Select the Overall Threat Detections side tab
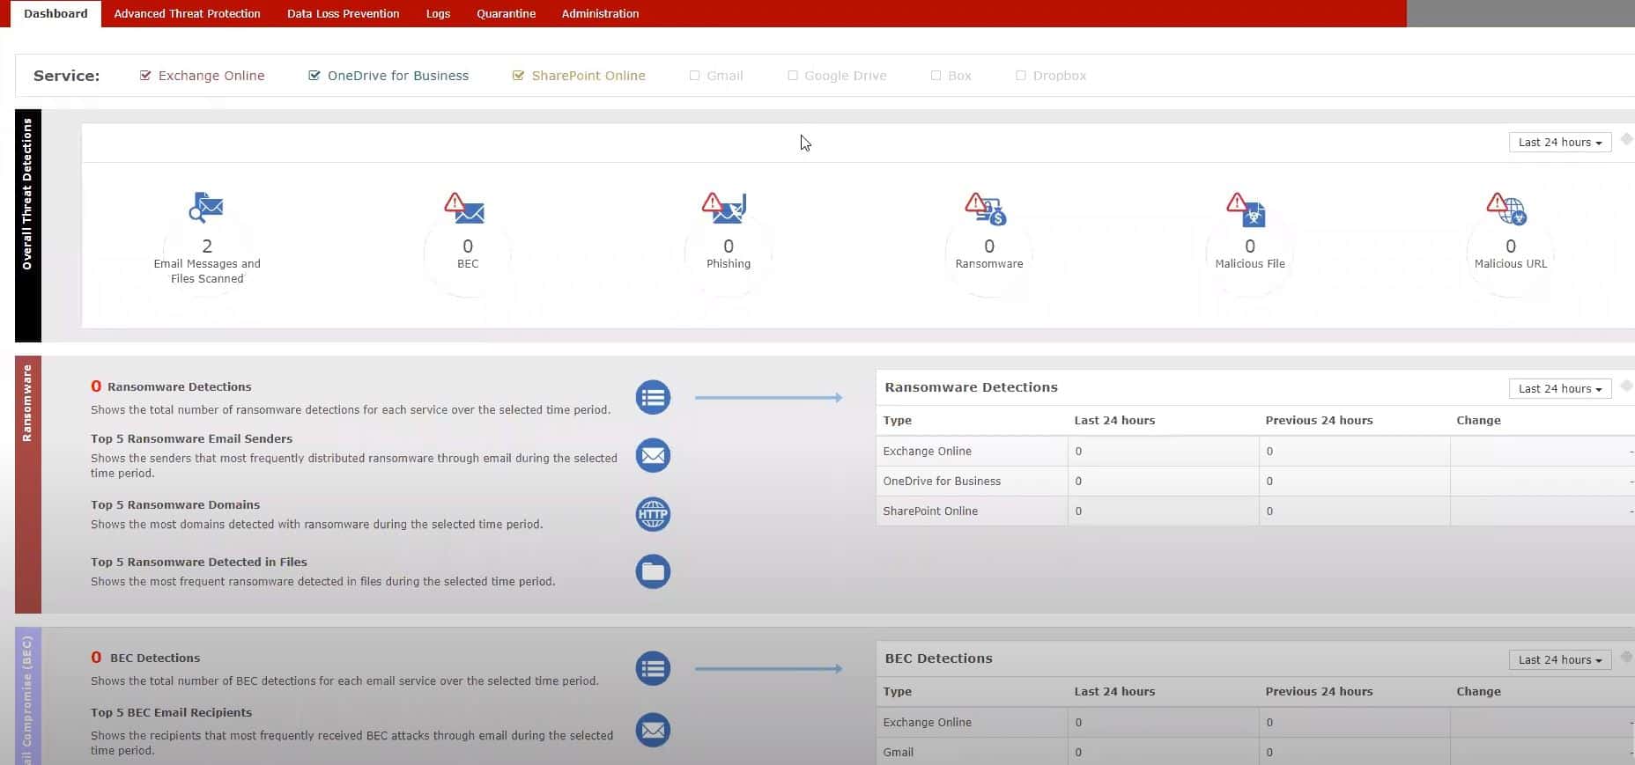Viewport: 1635px width, 765px height. [28, 226]
